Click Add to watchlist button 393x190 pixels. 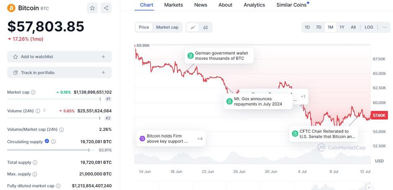59,57
